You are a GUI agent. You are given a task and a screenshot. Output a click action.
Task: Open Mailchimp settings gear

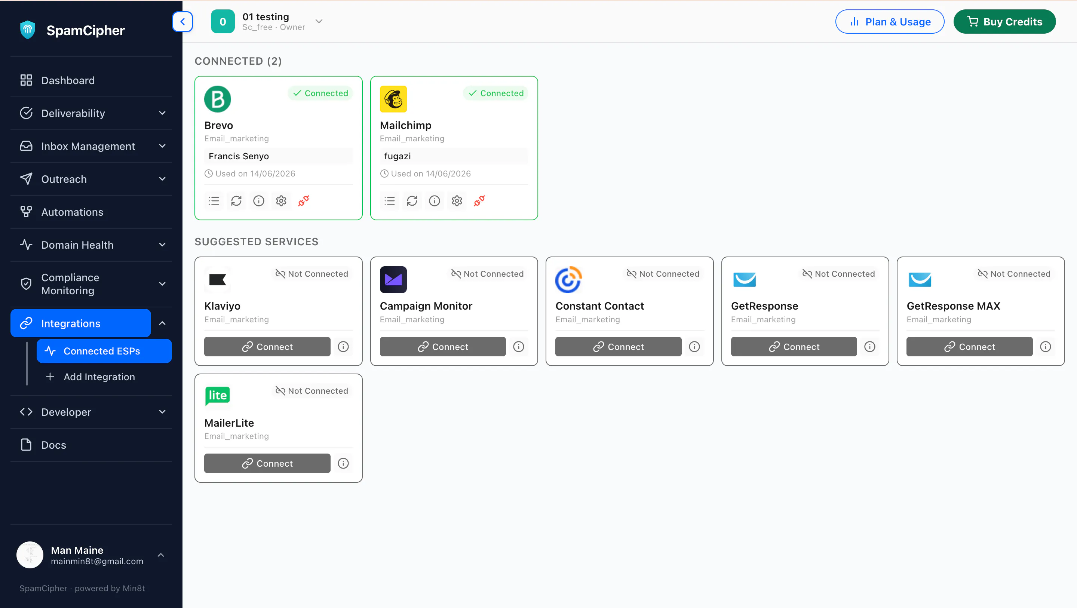457,201
